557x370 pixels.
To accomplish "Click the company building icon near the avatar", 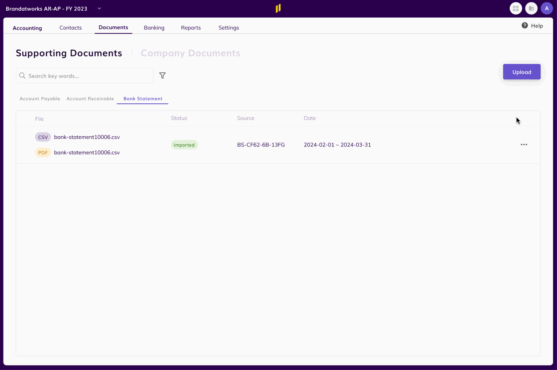I will point(531,8).
